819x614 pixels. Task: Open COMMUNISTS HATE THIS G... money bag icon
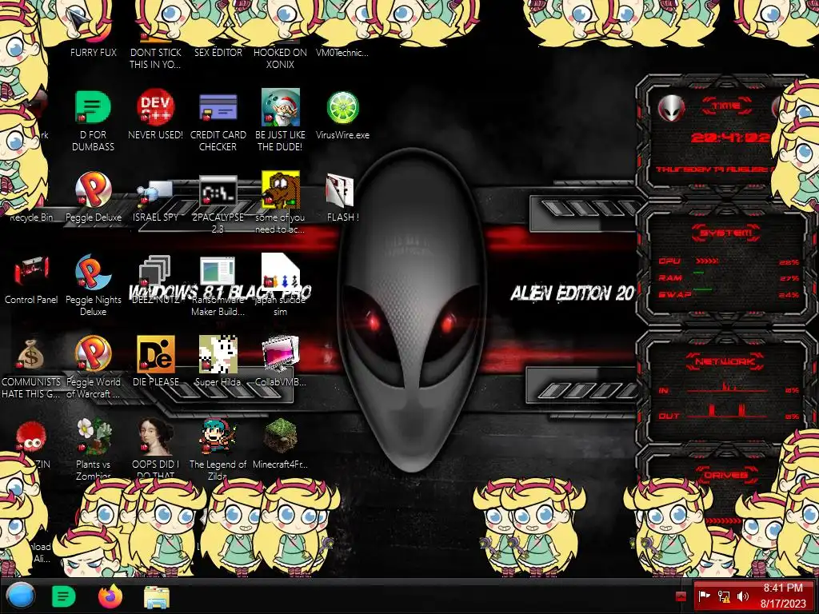pyautogui.click(x=31, y=354)
